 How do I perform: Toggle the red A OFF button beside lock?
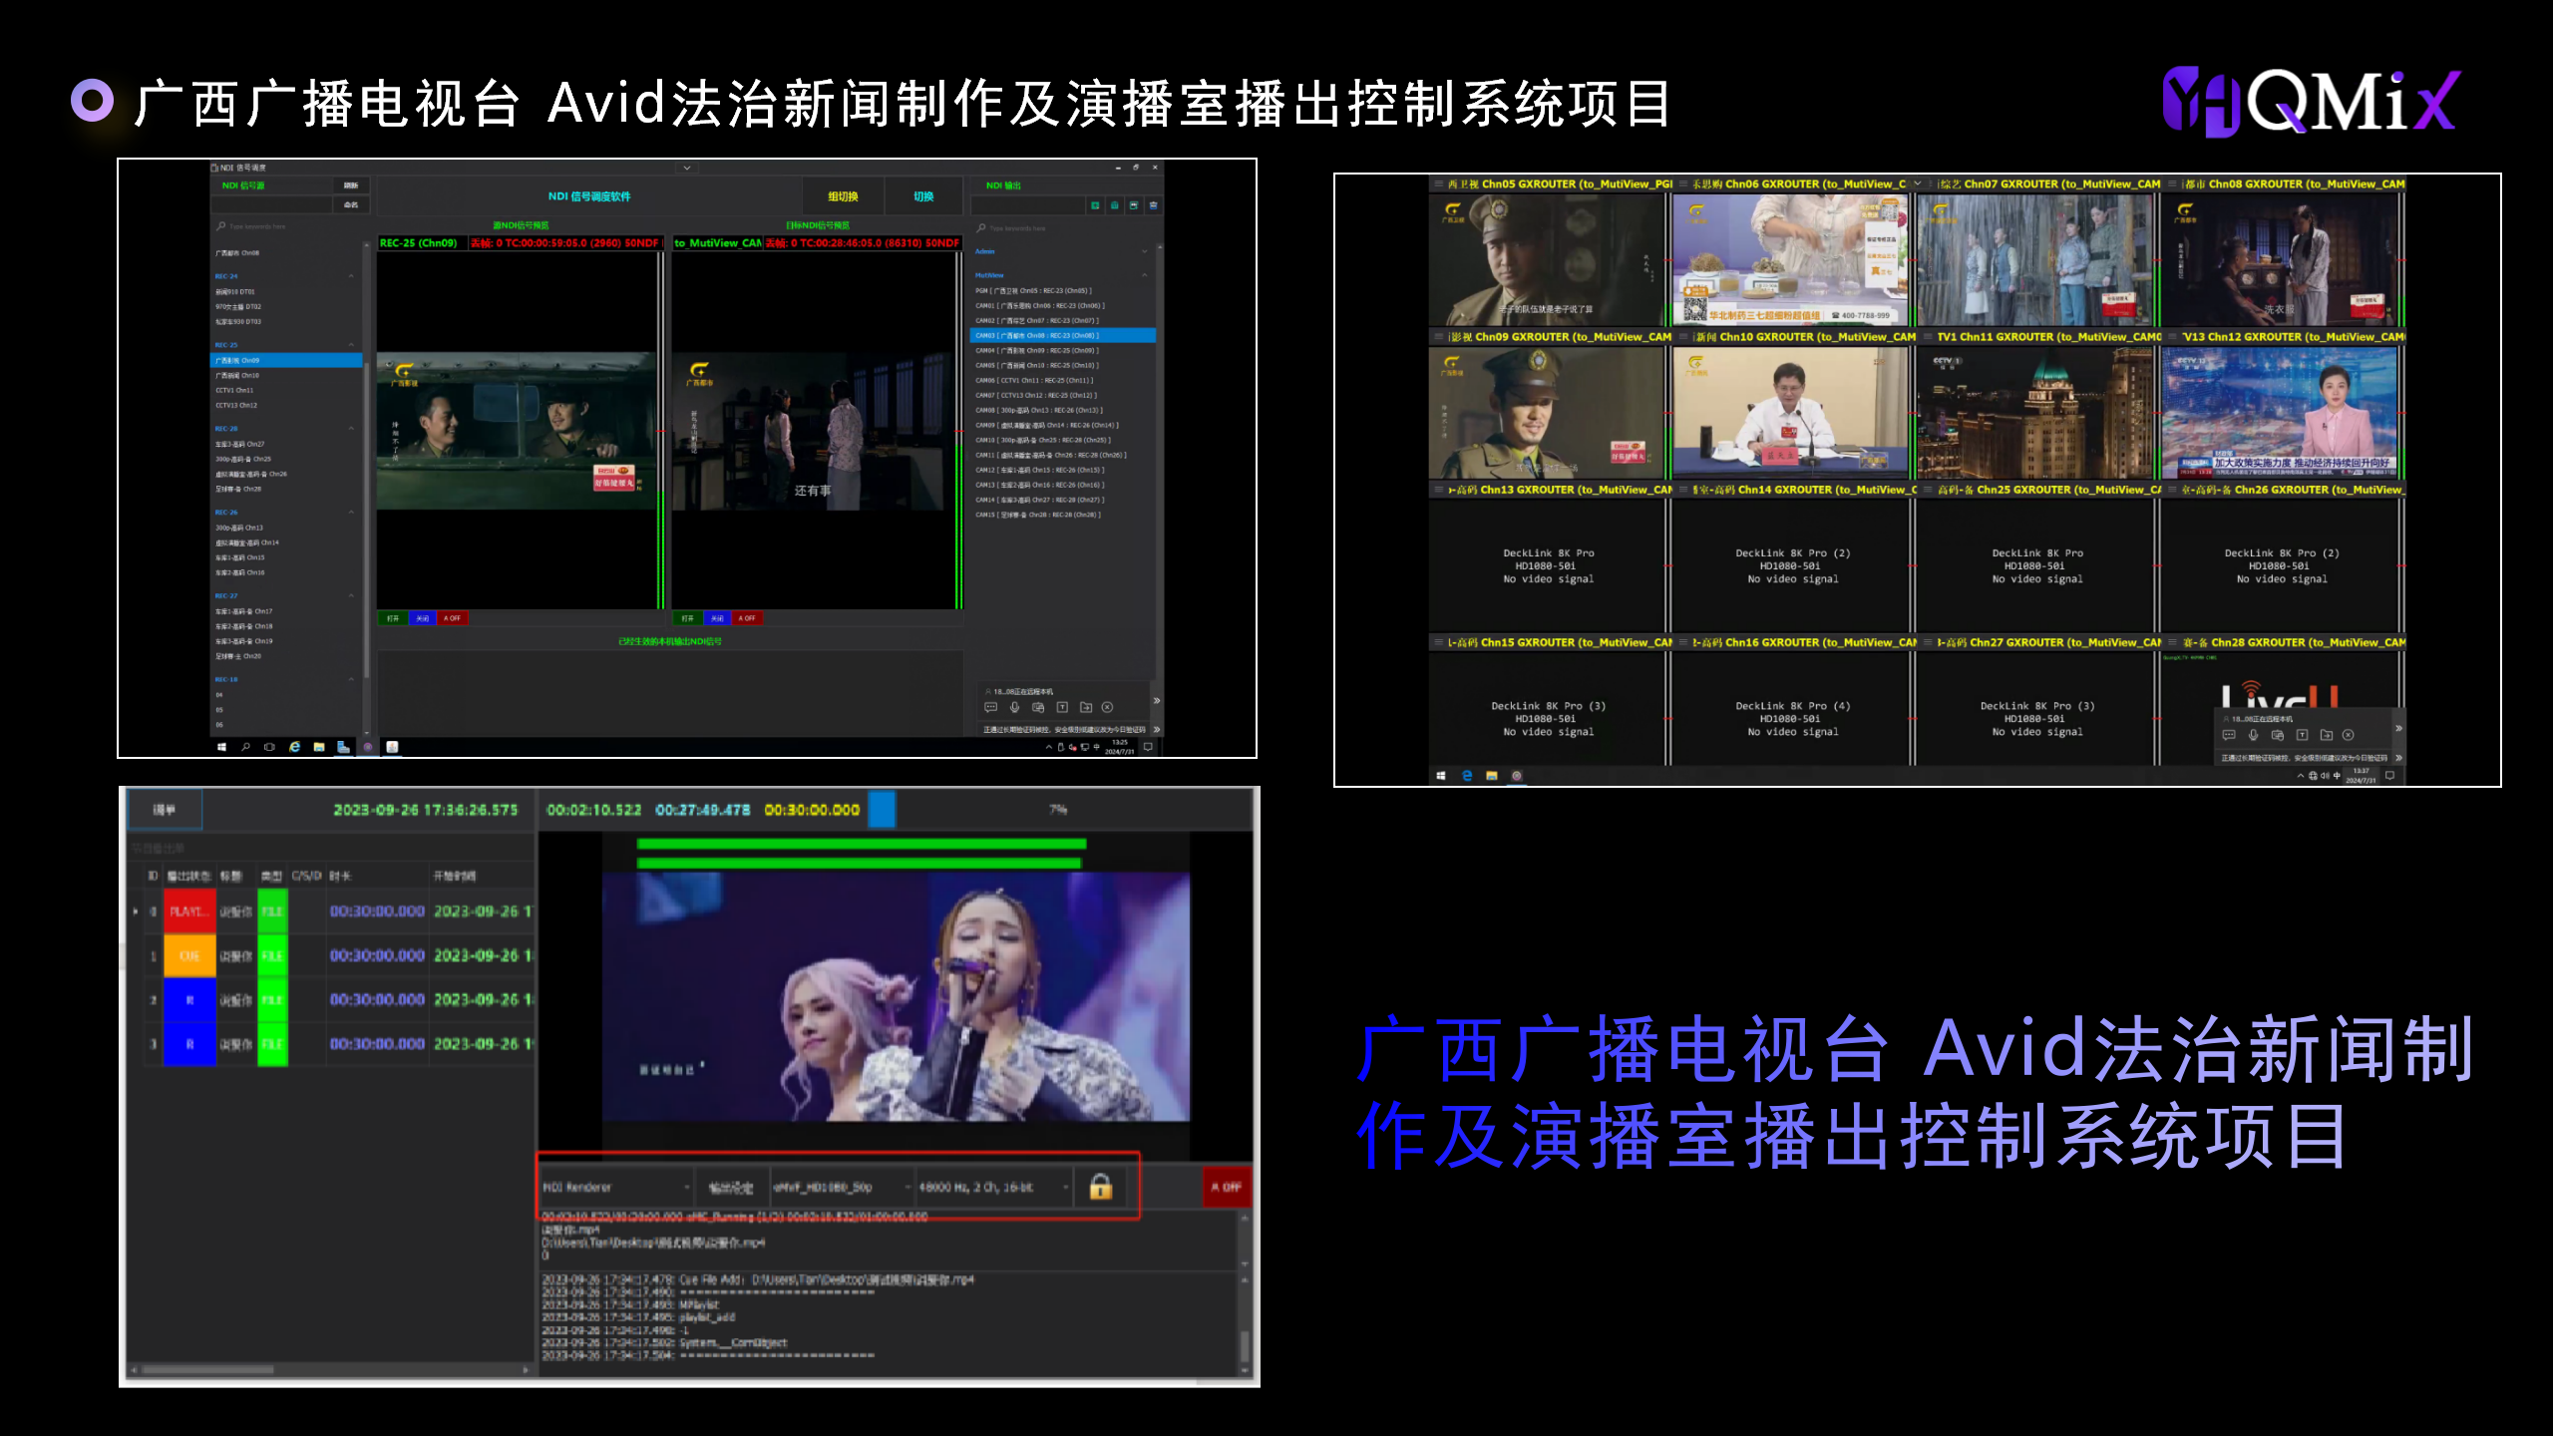click(x=1226, y=1187)
